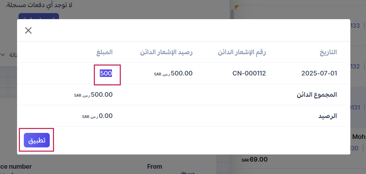Click the credit note balance 500.00 value
Image resolution: width=366 pixels, height=174 pixels.
(181, 74)
